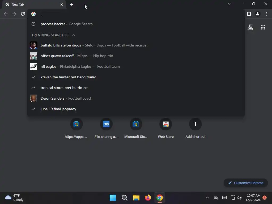Open the https://apps... shortcut
The image size is (272, 204).
point(76,128)
